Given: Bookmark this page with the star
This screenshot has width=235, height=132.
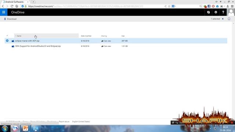Looking at the screenshot, I should pyautogui.click(x=169, y=6).
